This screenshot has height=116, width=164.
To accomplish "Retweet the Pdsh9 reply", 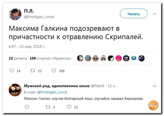I will (x=48, y=107).
